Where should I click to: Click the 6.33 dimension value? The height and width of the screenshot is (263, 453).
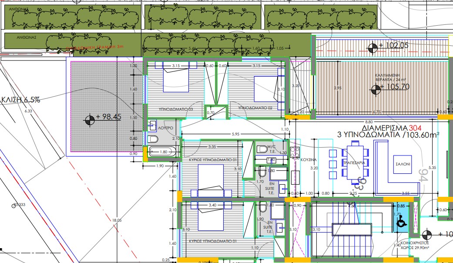[x=28, y=111]
